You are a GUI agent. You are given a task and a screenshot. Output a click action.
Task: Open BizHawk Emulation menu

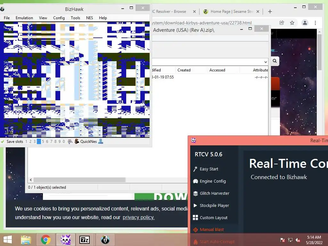click(x=24, y=18)
